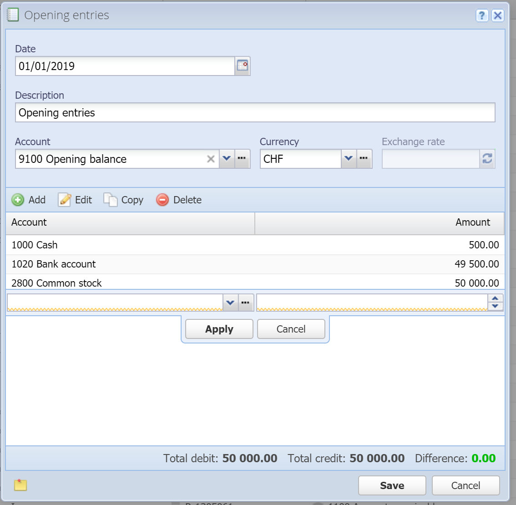Viewport: 516px width, 505px height.
Task: Expand the new row account dropdown
Action: coord(230,303)
